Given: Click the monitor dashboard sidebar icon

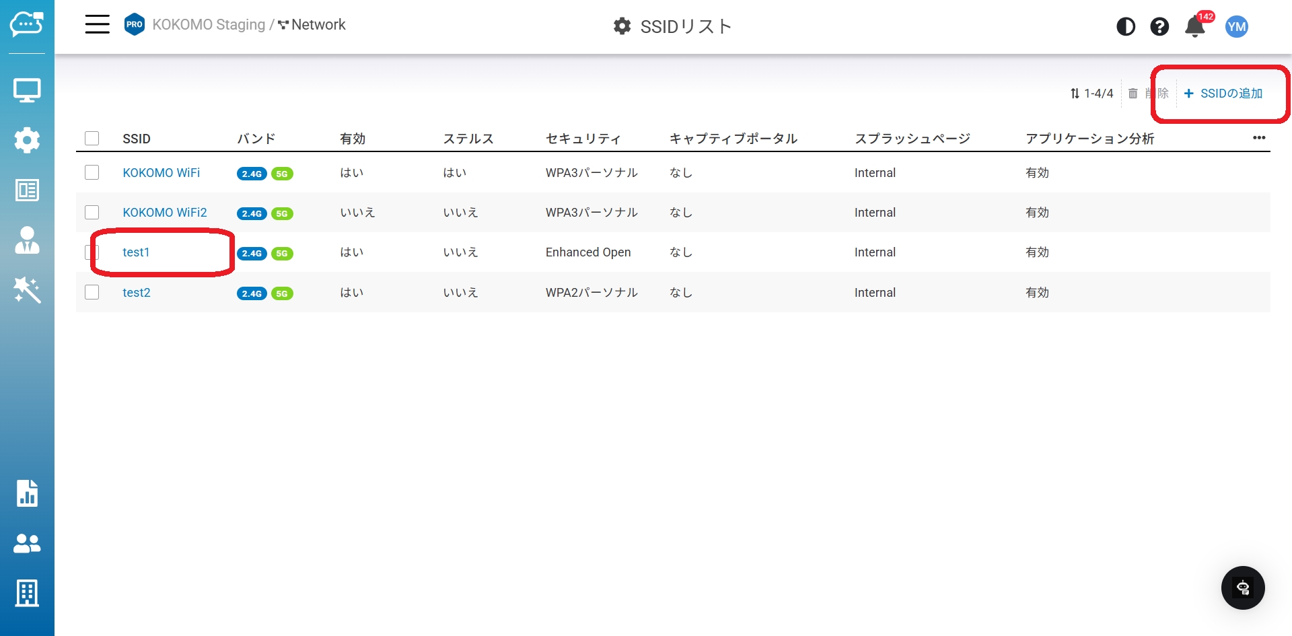Looking at the screenshot, I should (x=27, y=90).
